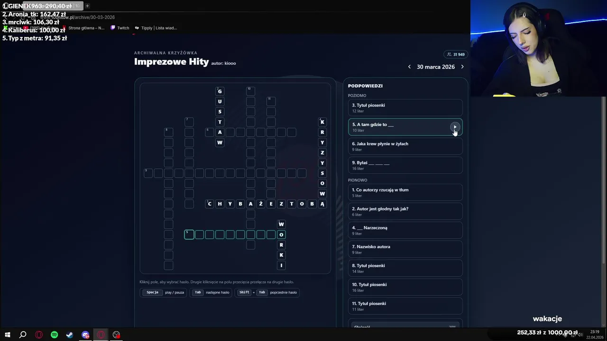Select clue 7 Nazwisko autora
The height and width of the screenshot is (341, 607).
(x=405, y=249)
